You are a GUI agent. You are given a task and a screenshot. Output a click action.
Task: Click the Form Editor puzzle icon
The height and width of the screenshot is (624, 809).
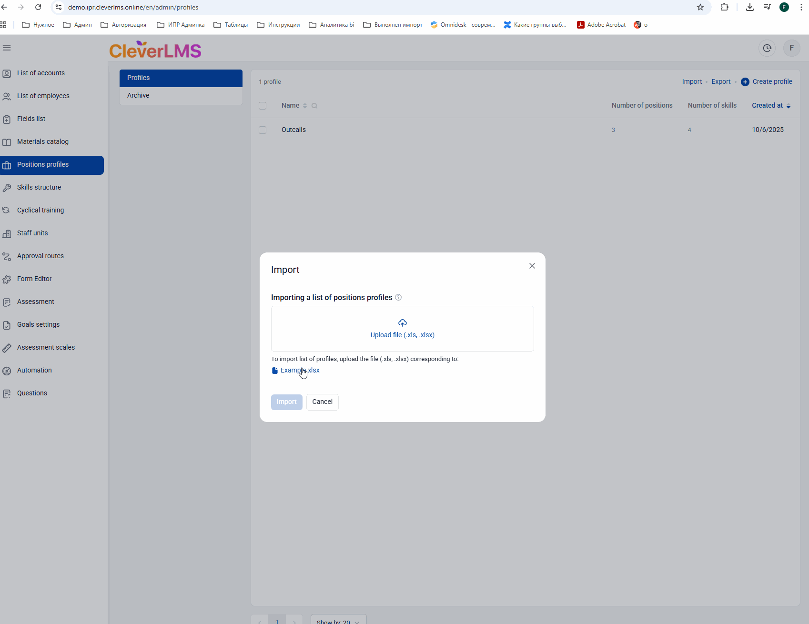click(x=7, y=280)
